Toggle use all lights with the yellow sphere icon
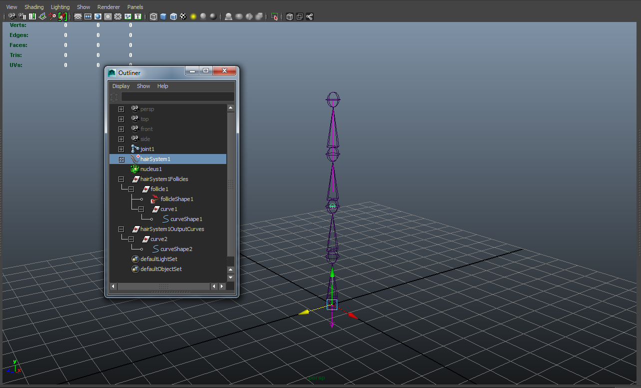Viewport: 641px width, 388px height. tap(193, 16)
